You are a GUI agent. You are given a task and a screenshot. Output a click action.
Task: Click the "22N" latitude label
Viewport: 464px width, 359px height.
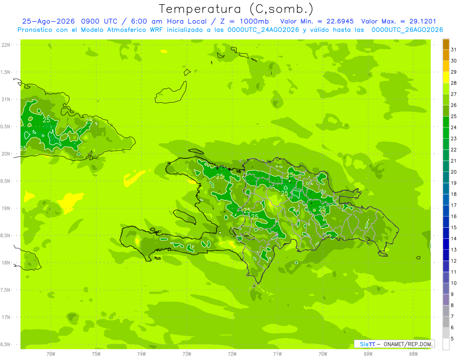[x=6, y=45]
